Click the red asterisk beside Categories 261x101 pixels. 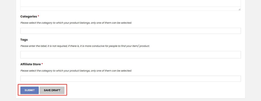[x=38, y=16]
